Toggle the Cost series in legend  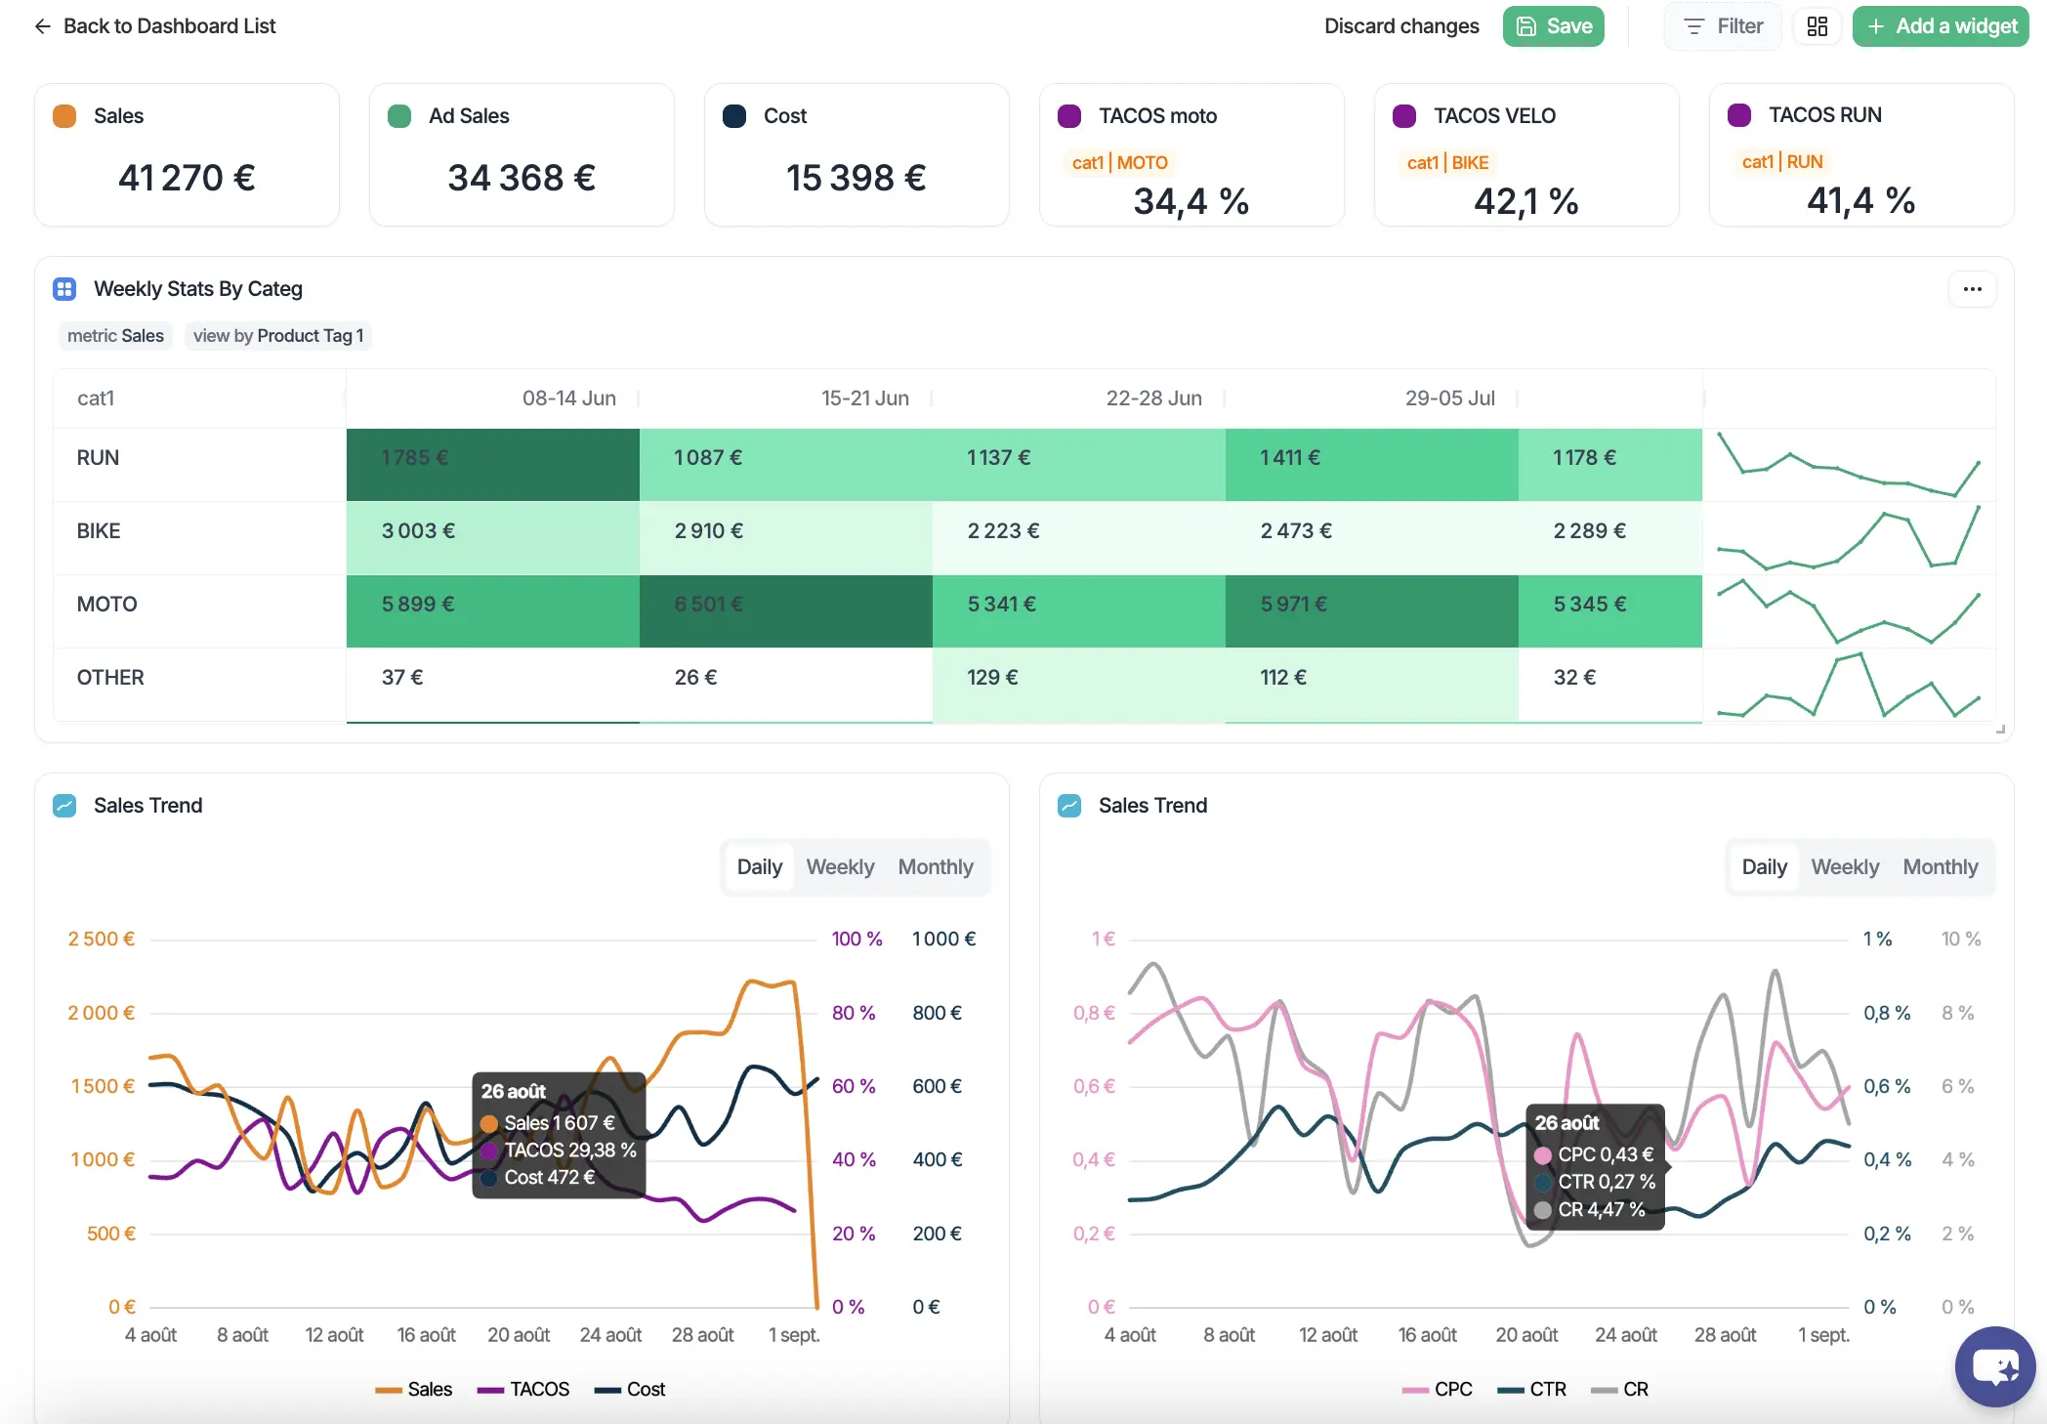630,1390
